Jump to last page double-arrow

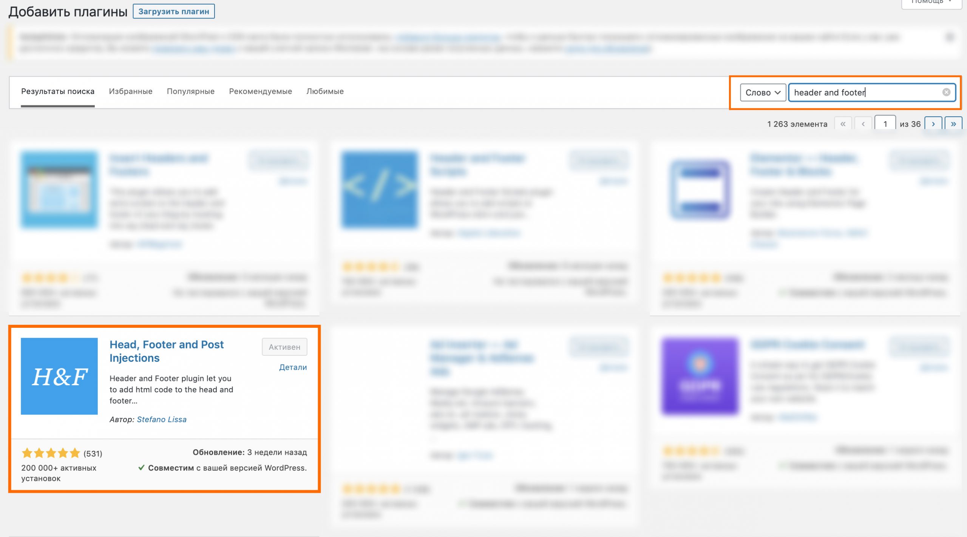click(953, 124)
